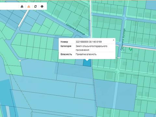Click the popup's pointer arrow tip
This screenshot has height=117, width=156.
point(87,60)
